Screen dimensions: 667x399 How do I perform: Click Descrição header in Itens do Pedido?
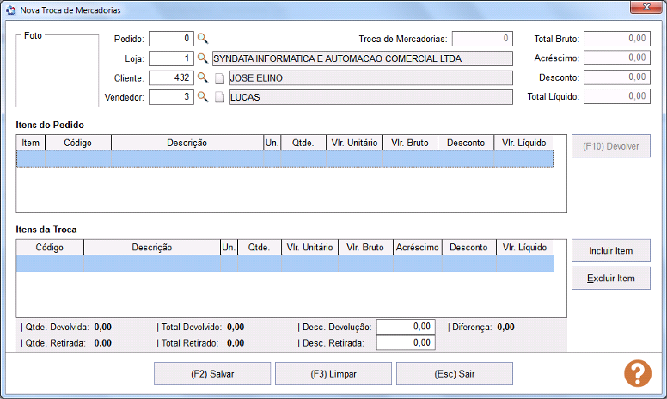[187, 143]
